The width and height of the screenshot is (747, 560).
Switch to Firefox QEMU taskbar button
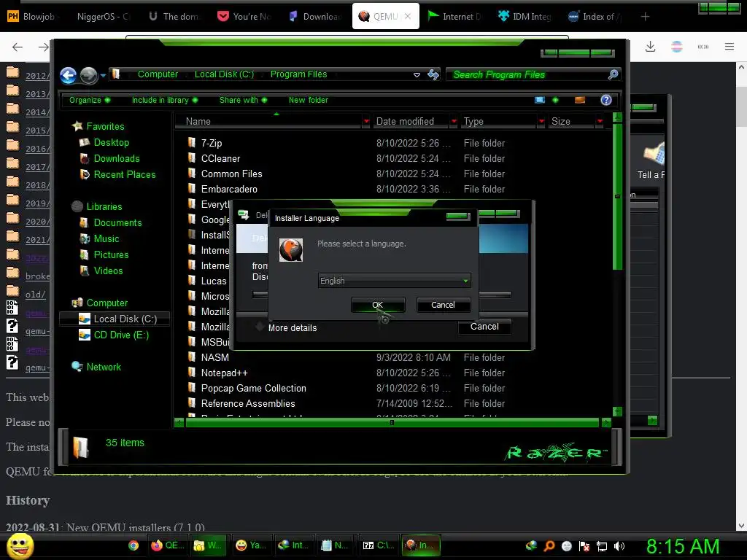pos(167,545)
